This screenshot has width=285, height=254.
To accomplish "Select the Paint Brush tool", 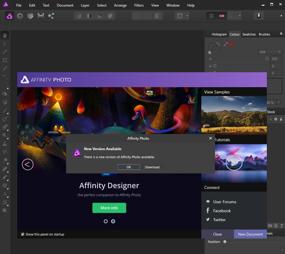I will tap(5, 111).
